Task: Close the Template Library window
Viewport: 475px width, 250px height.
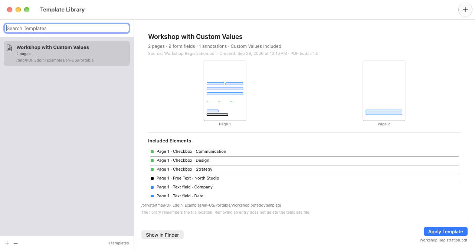Action: (10, 10)
